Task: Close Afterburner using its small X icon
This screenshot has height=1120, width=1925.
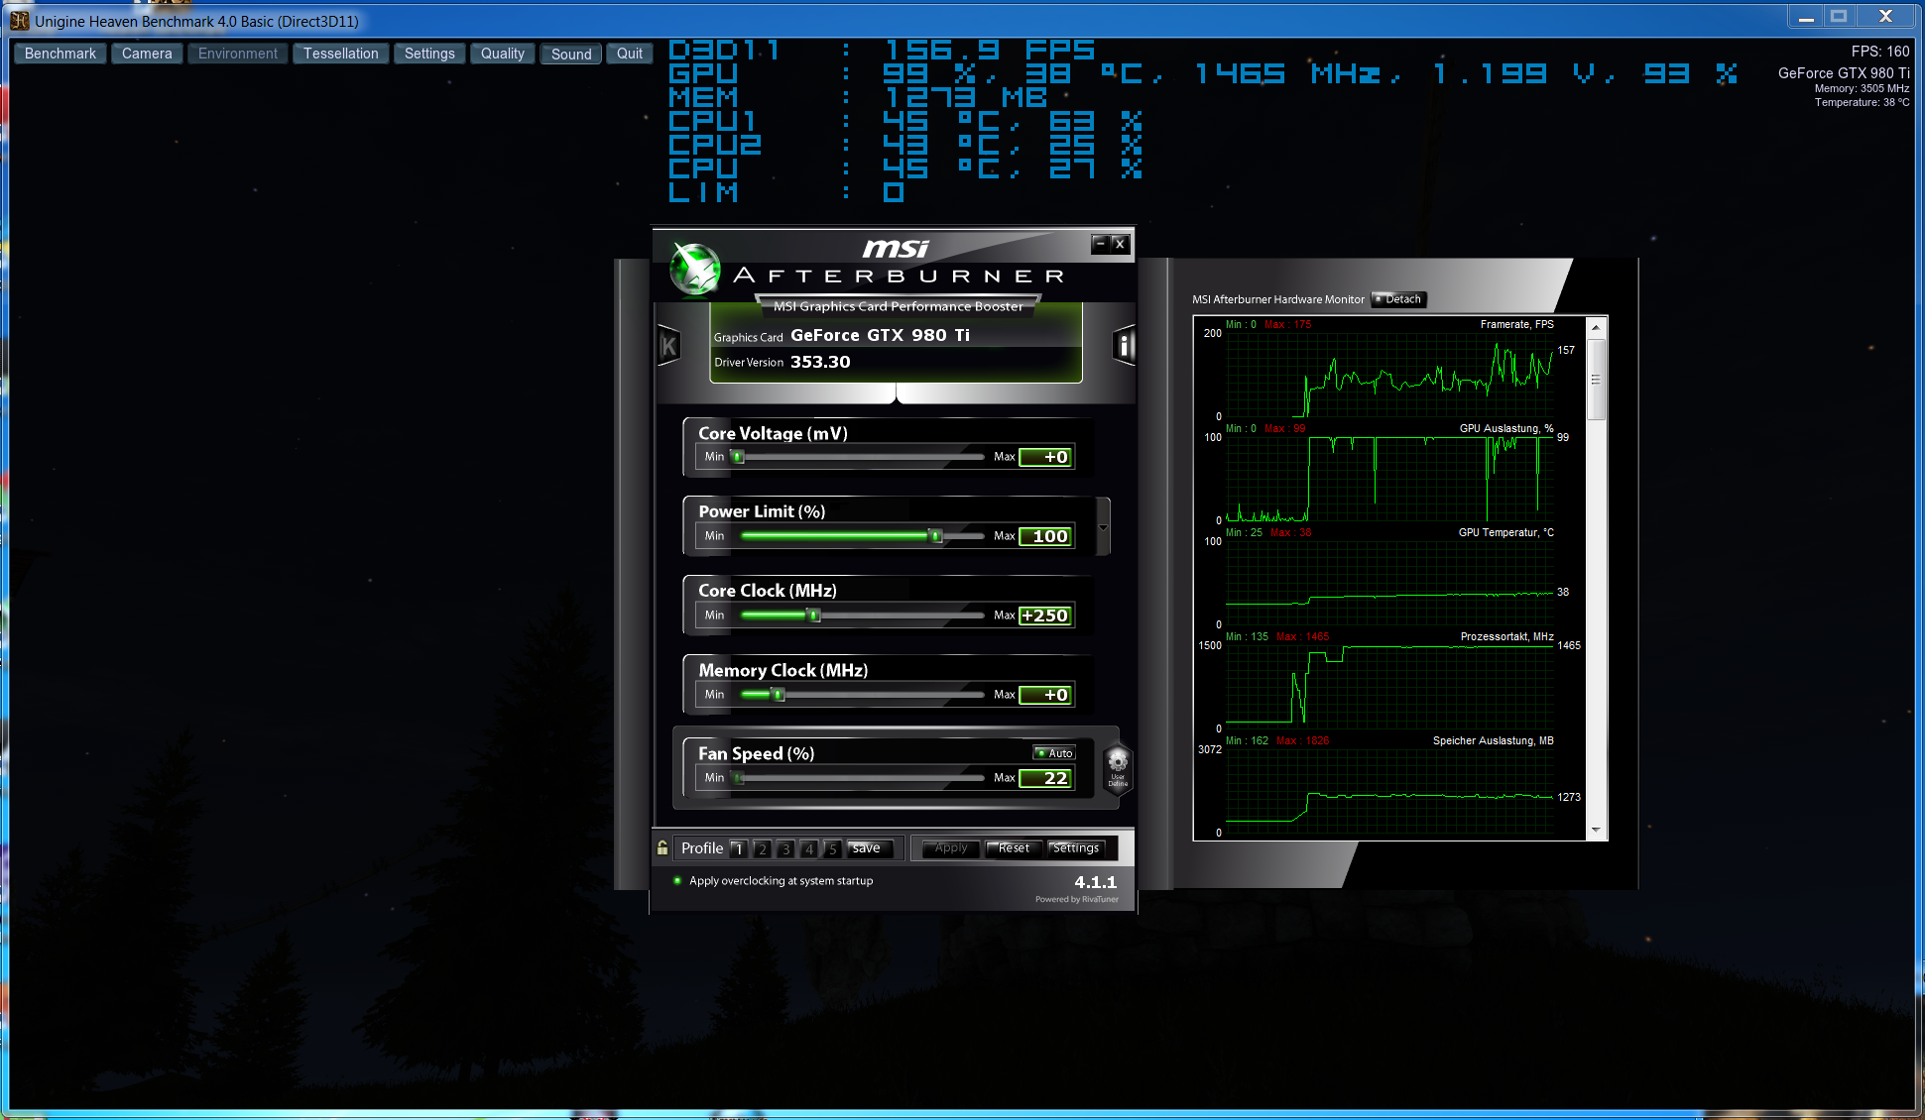Action: point(1119,243)
